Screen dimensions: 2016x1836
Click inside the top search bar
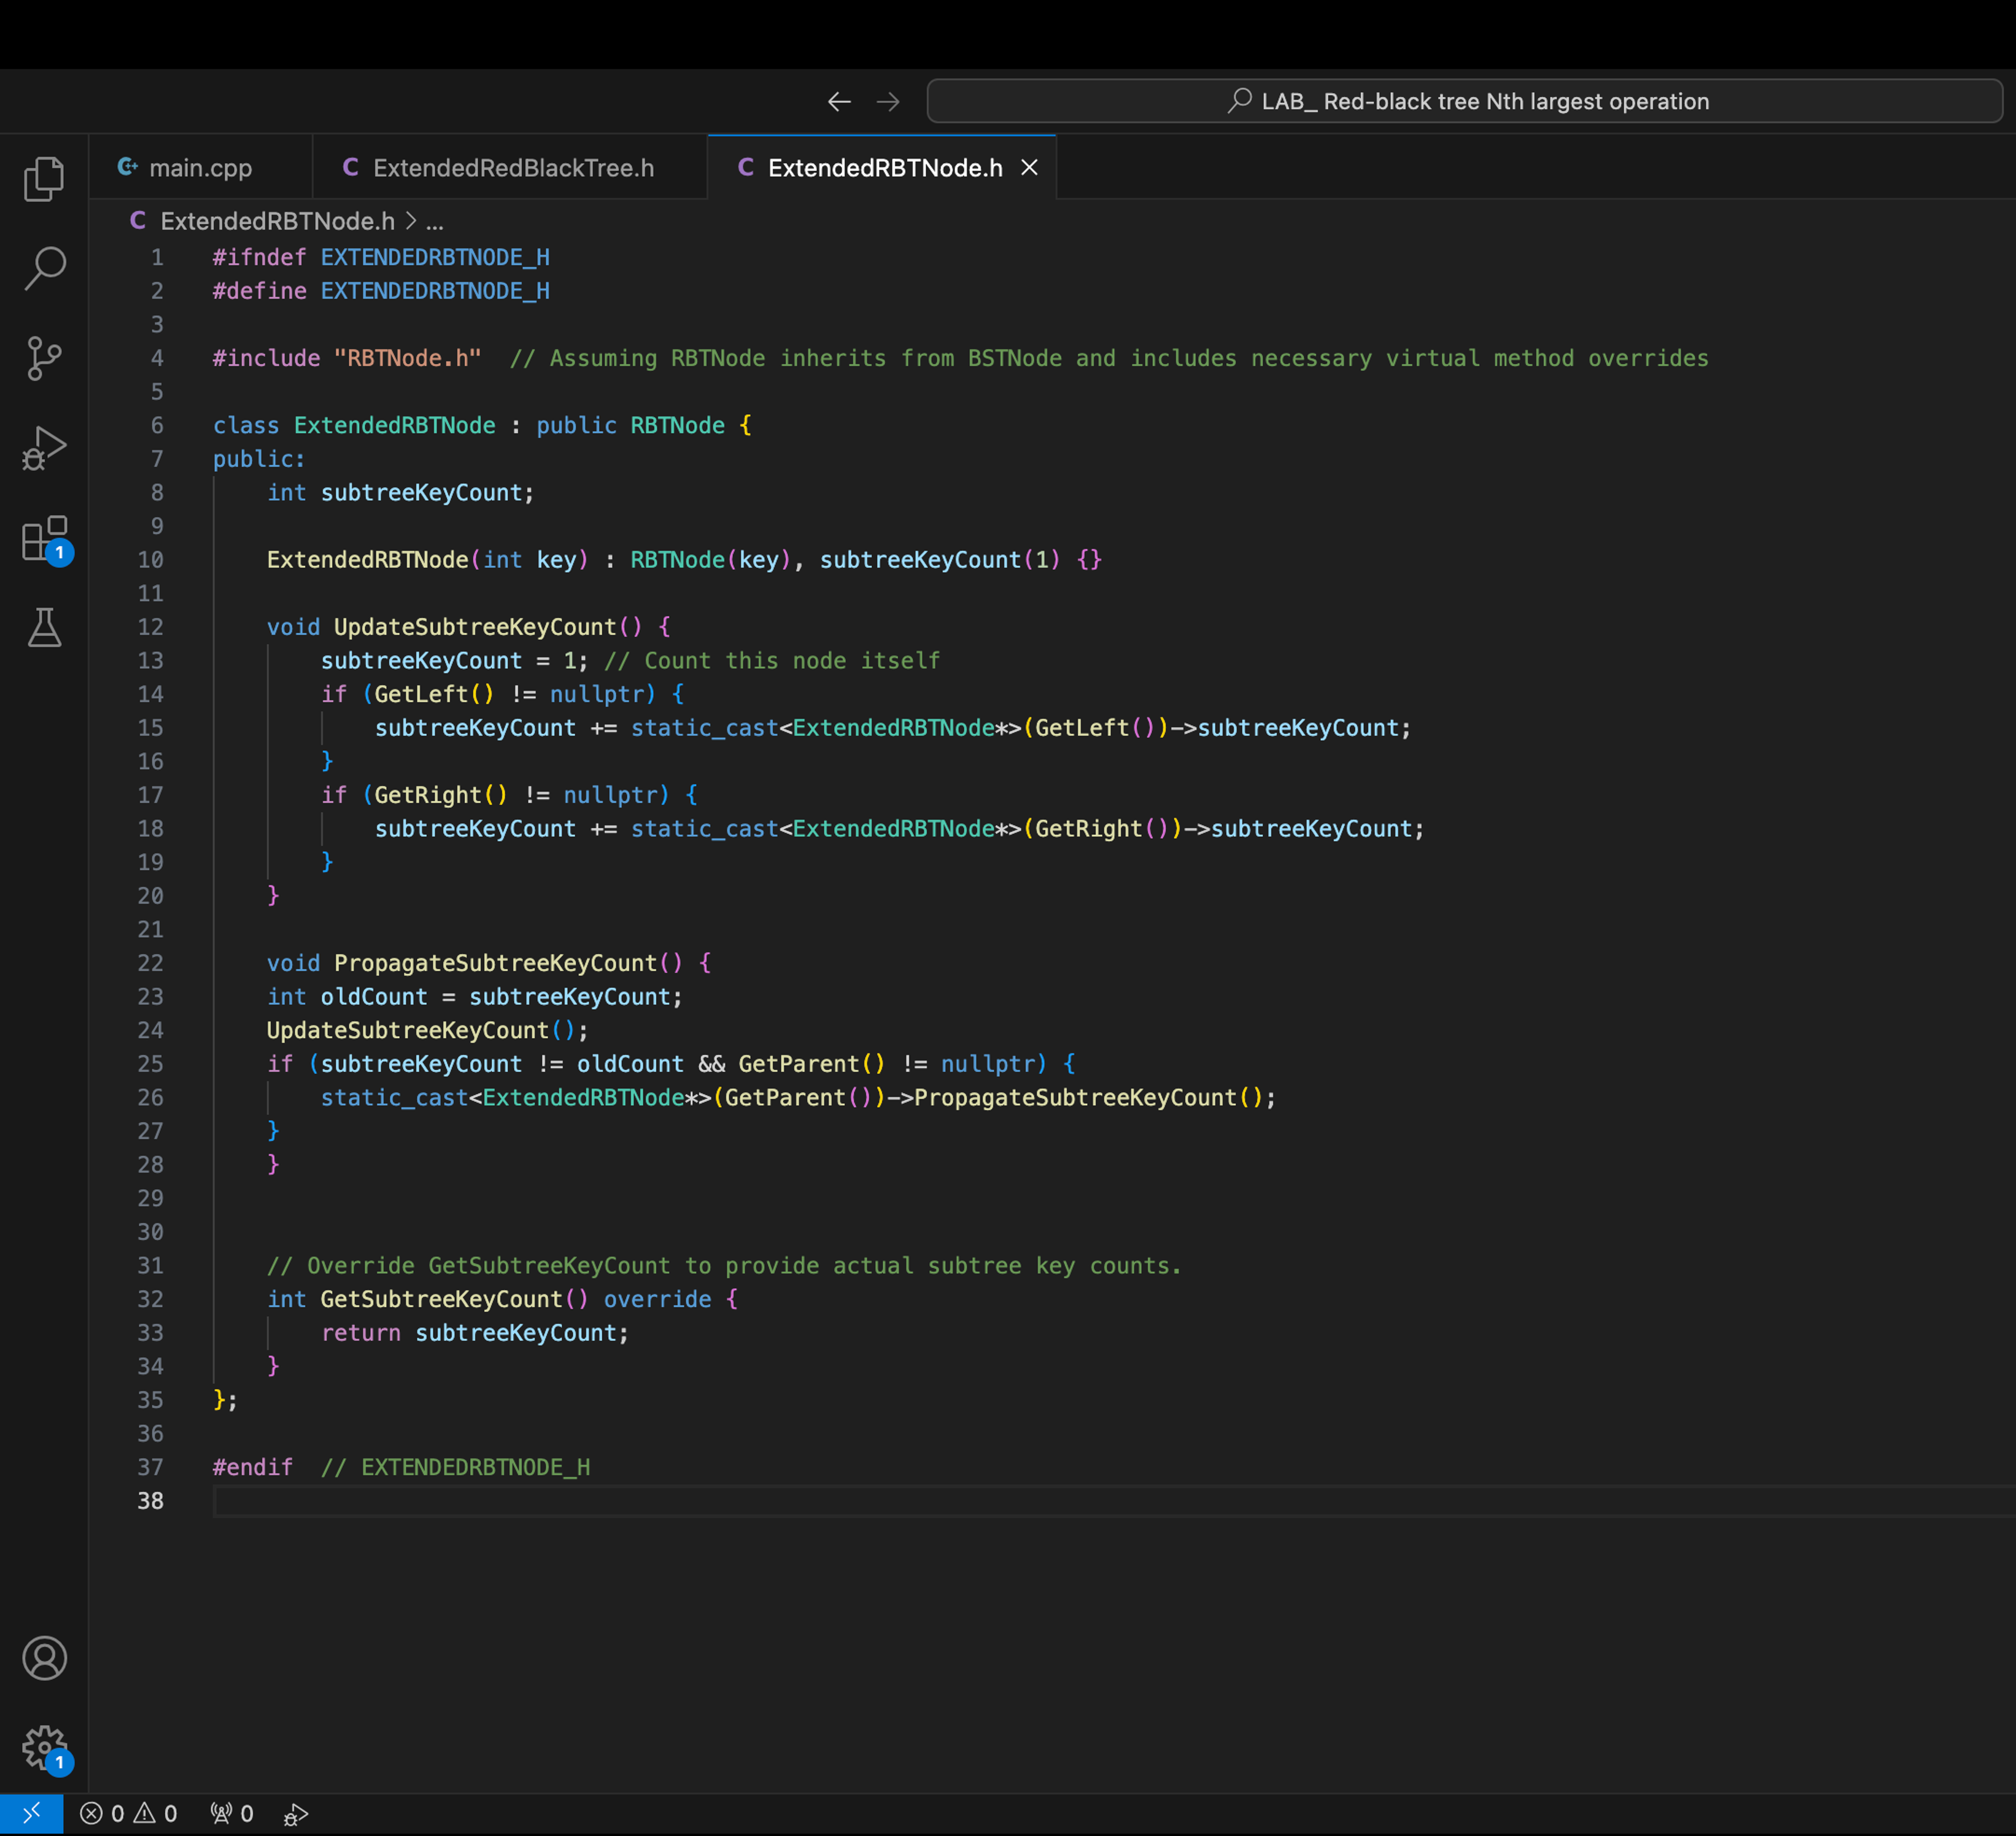tap(1466, 100)
